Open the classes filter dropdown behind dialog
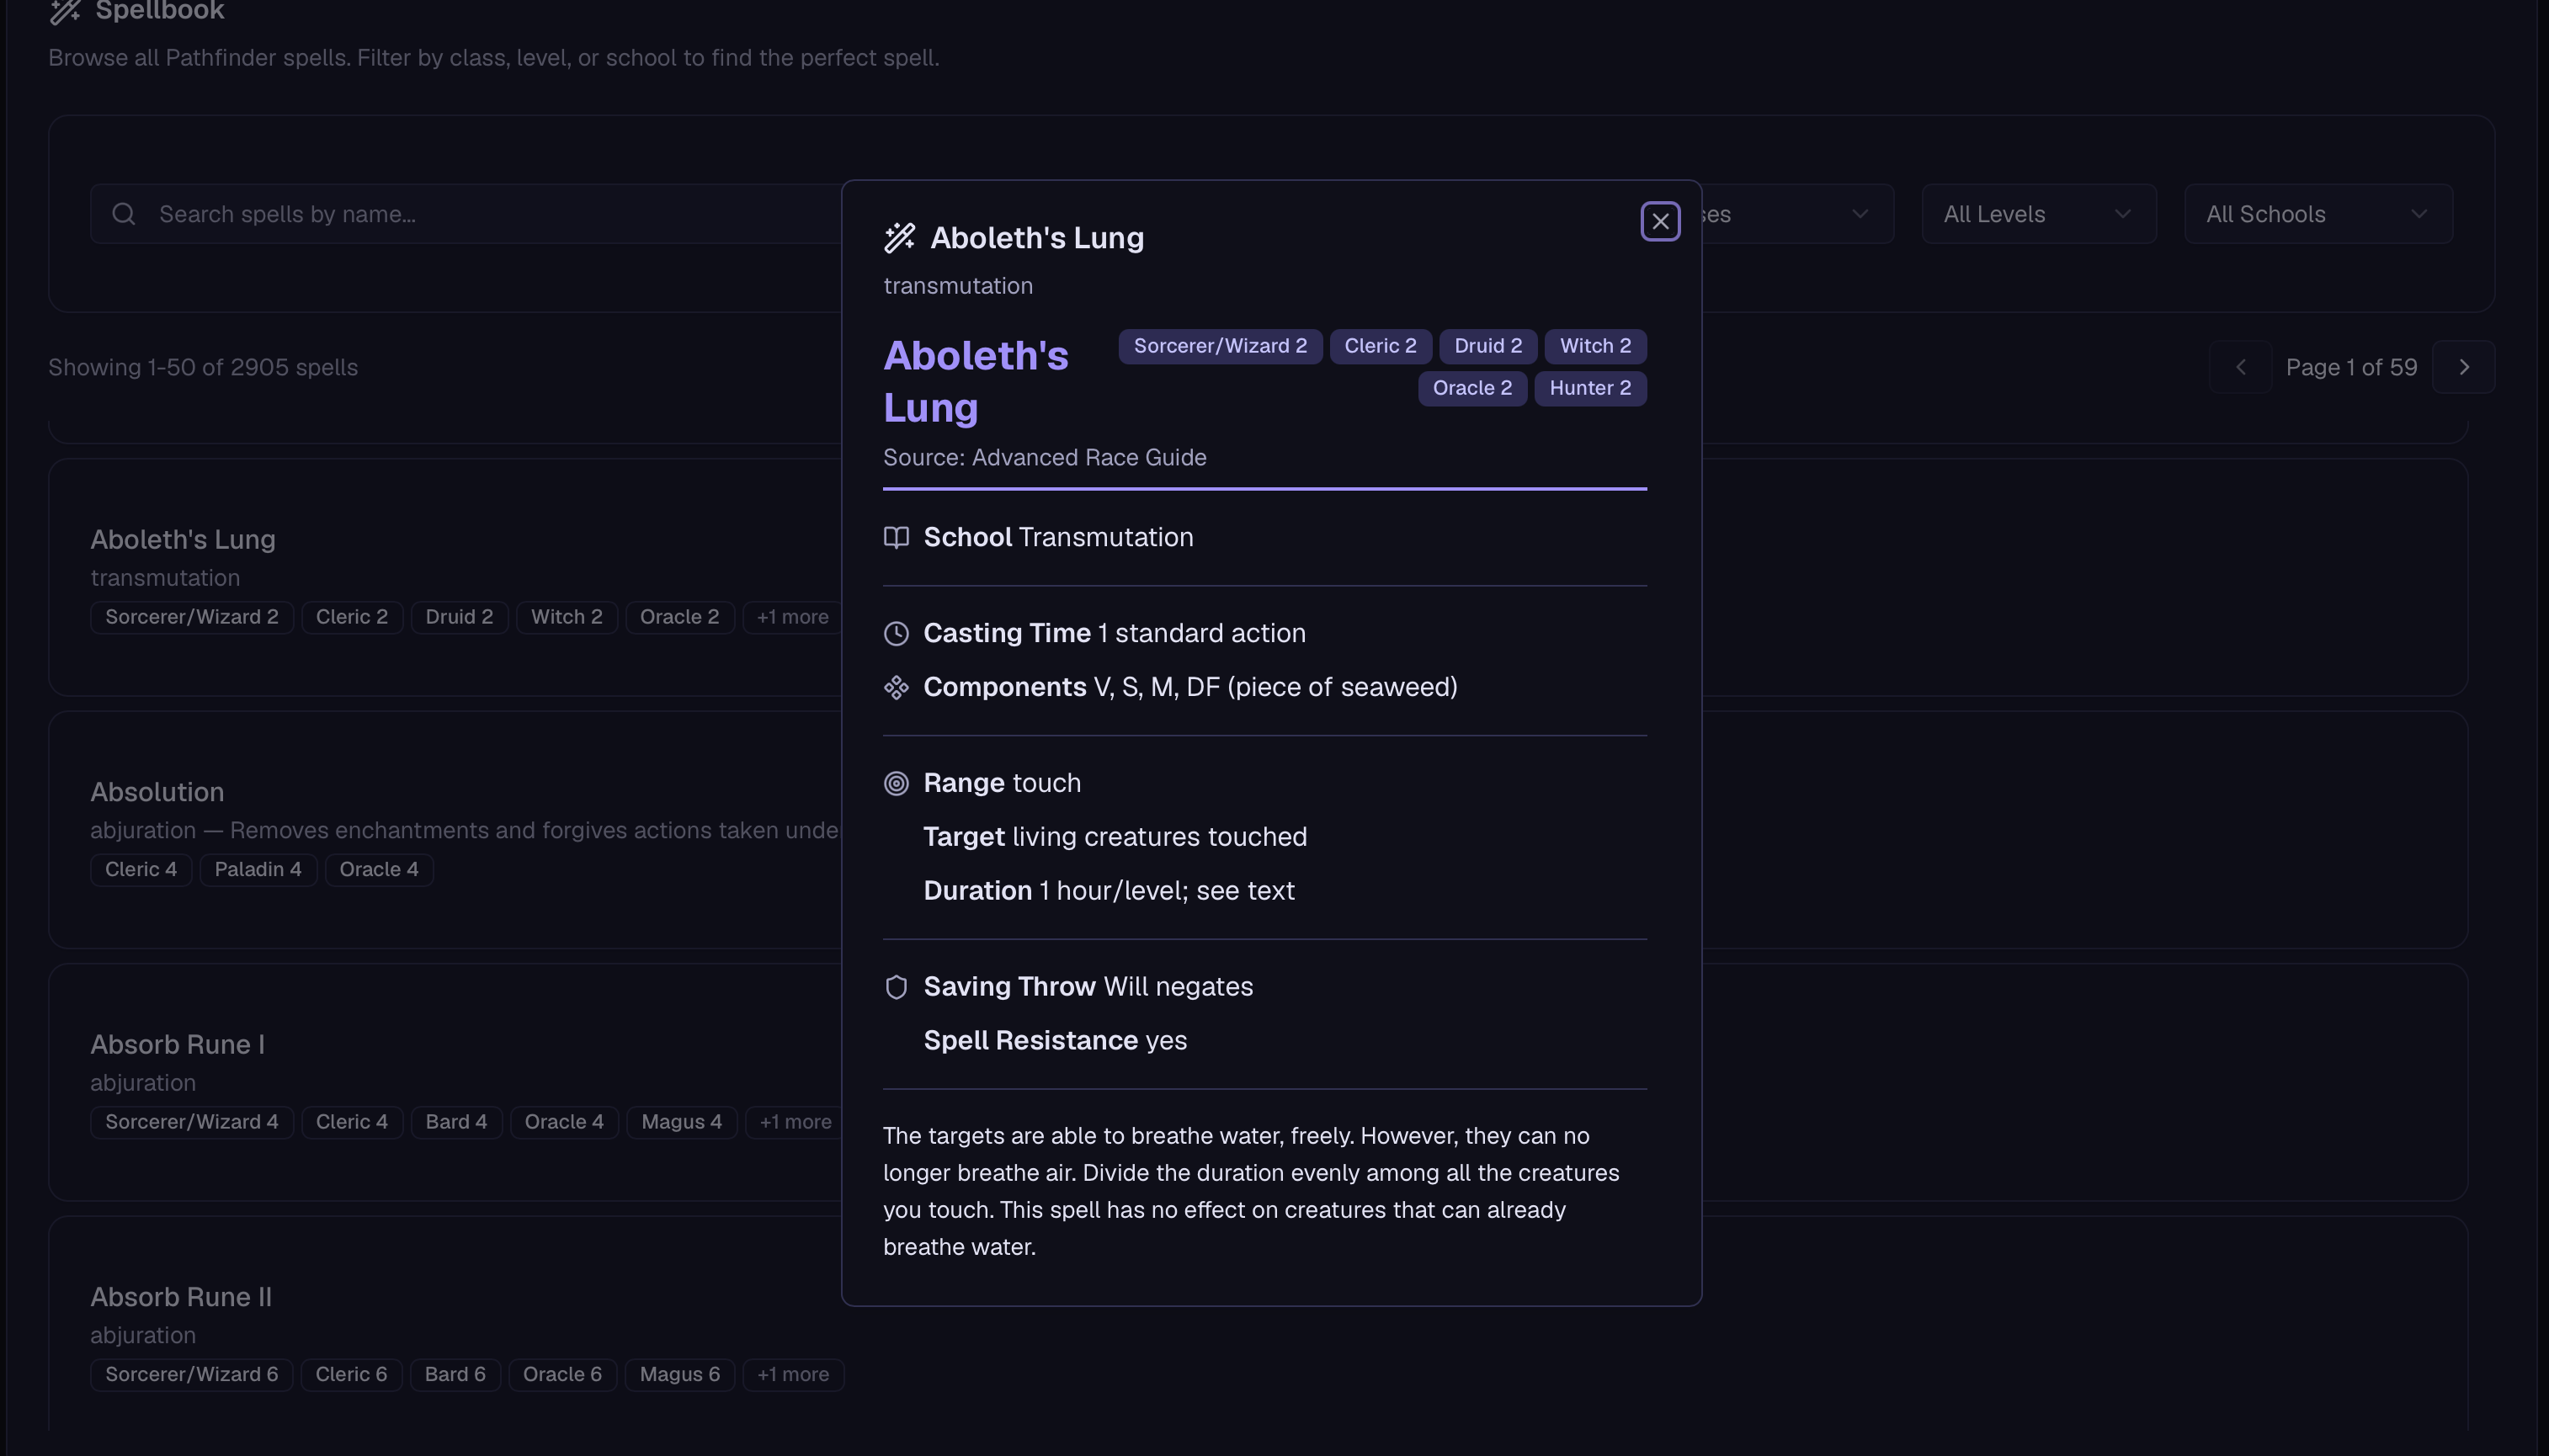2549x1456 pixels. (x=1797, y=214)
